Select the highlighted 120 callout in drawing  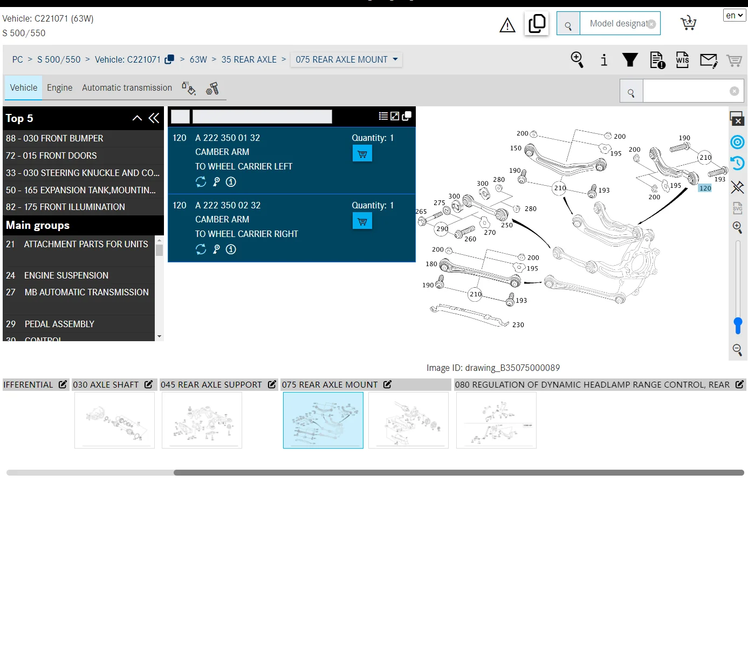tap(705, 188)
